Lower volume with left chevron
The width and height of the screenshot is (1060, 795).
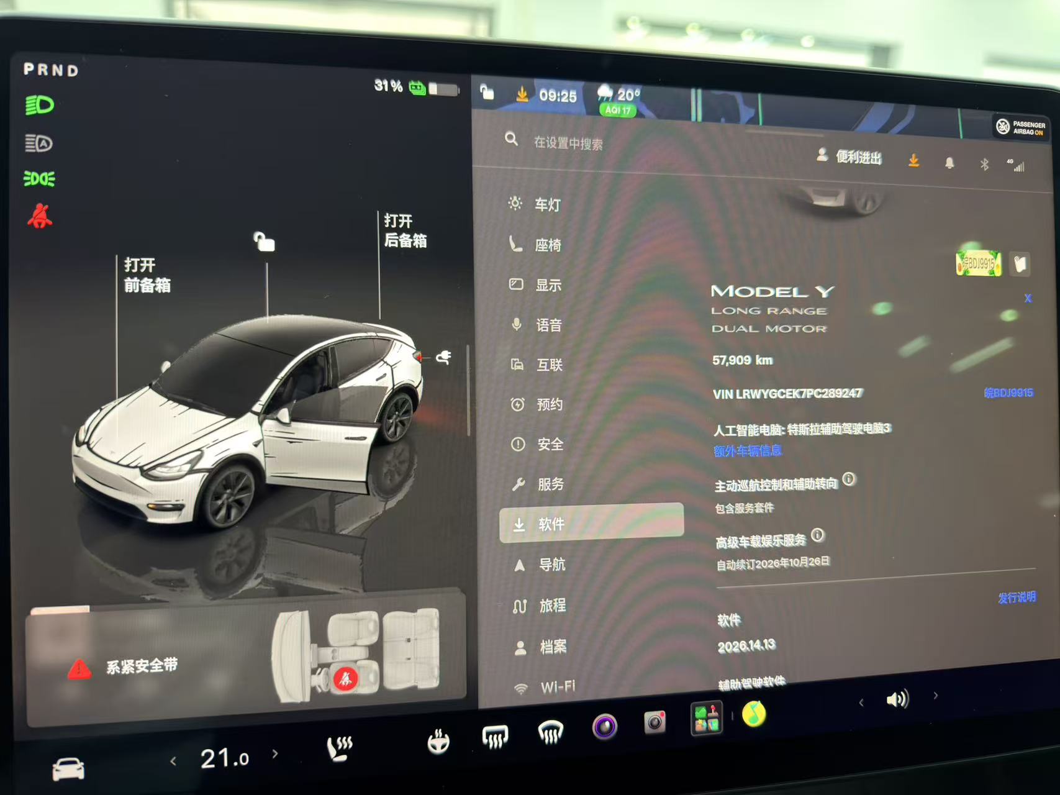pos(861,702)
